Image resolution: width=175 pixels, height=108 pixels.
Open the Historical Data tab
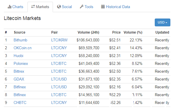point(115,7)
